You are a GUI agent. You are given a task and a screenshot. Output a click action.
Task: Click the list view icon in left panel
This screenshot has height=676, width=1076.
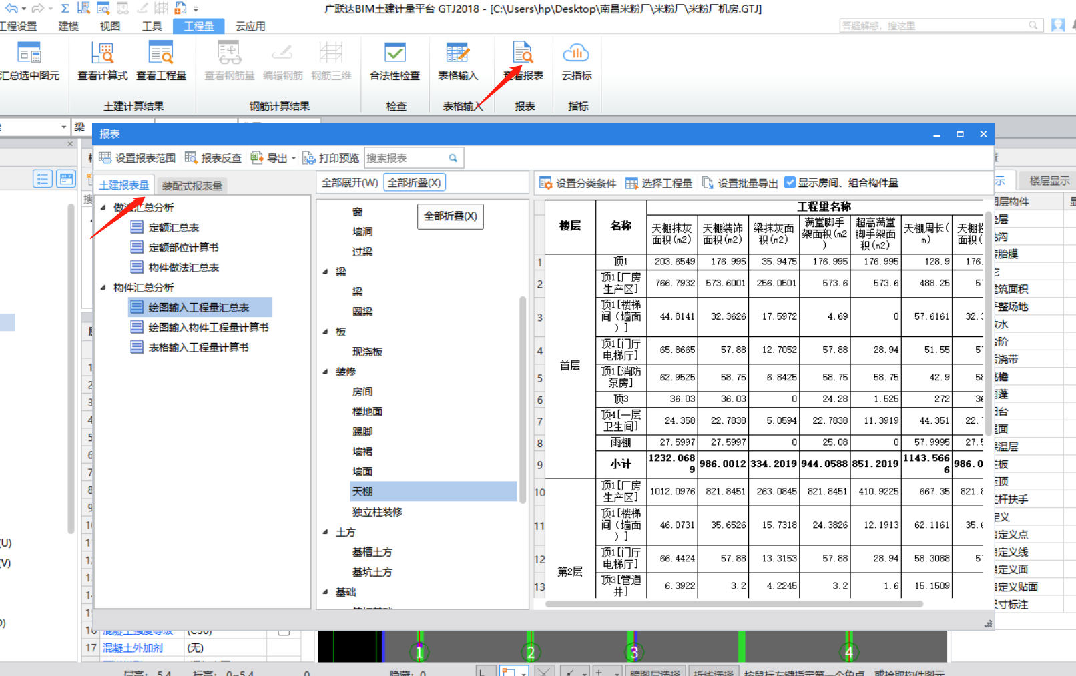[43, 179]
